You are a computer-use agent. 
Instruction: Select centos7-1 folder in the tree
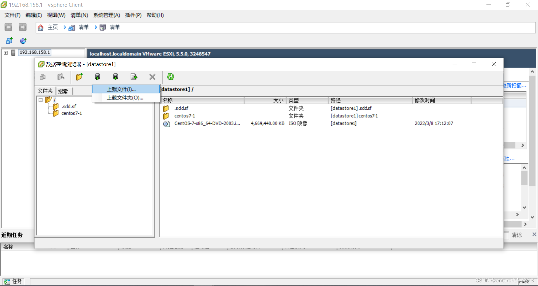point(72,113)
